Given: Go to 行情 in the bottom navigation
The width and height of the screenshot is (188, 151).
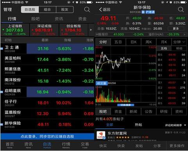Looking at the screenshot, I should 66,145.
